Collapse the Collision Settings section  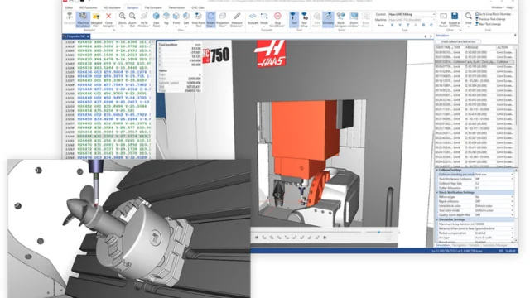point(437,170)
